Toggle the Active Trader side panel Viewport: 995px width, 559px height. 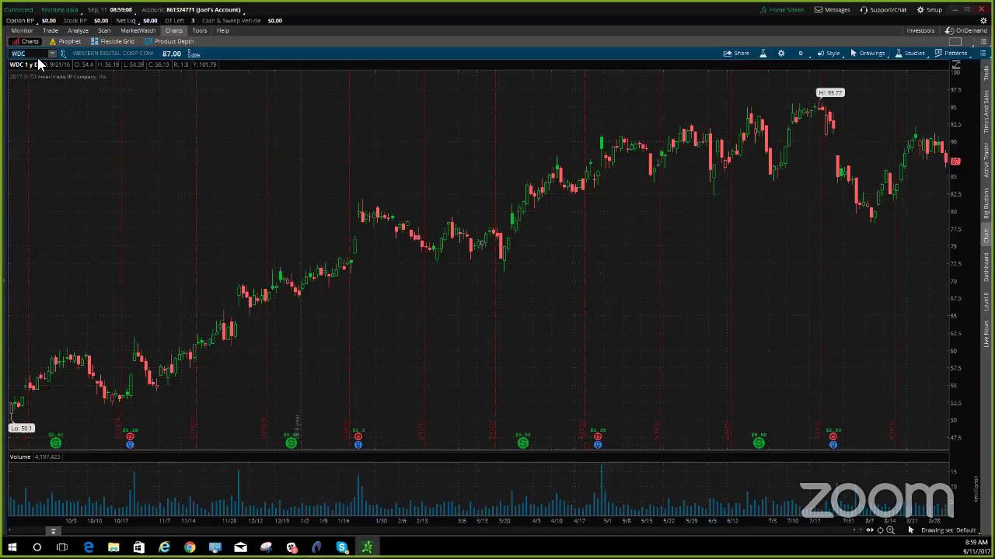pyautogui.click(x=986, y=159)
